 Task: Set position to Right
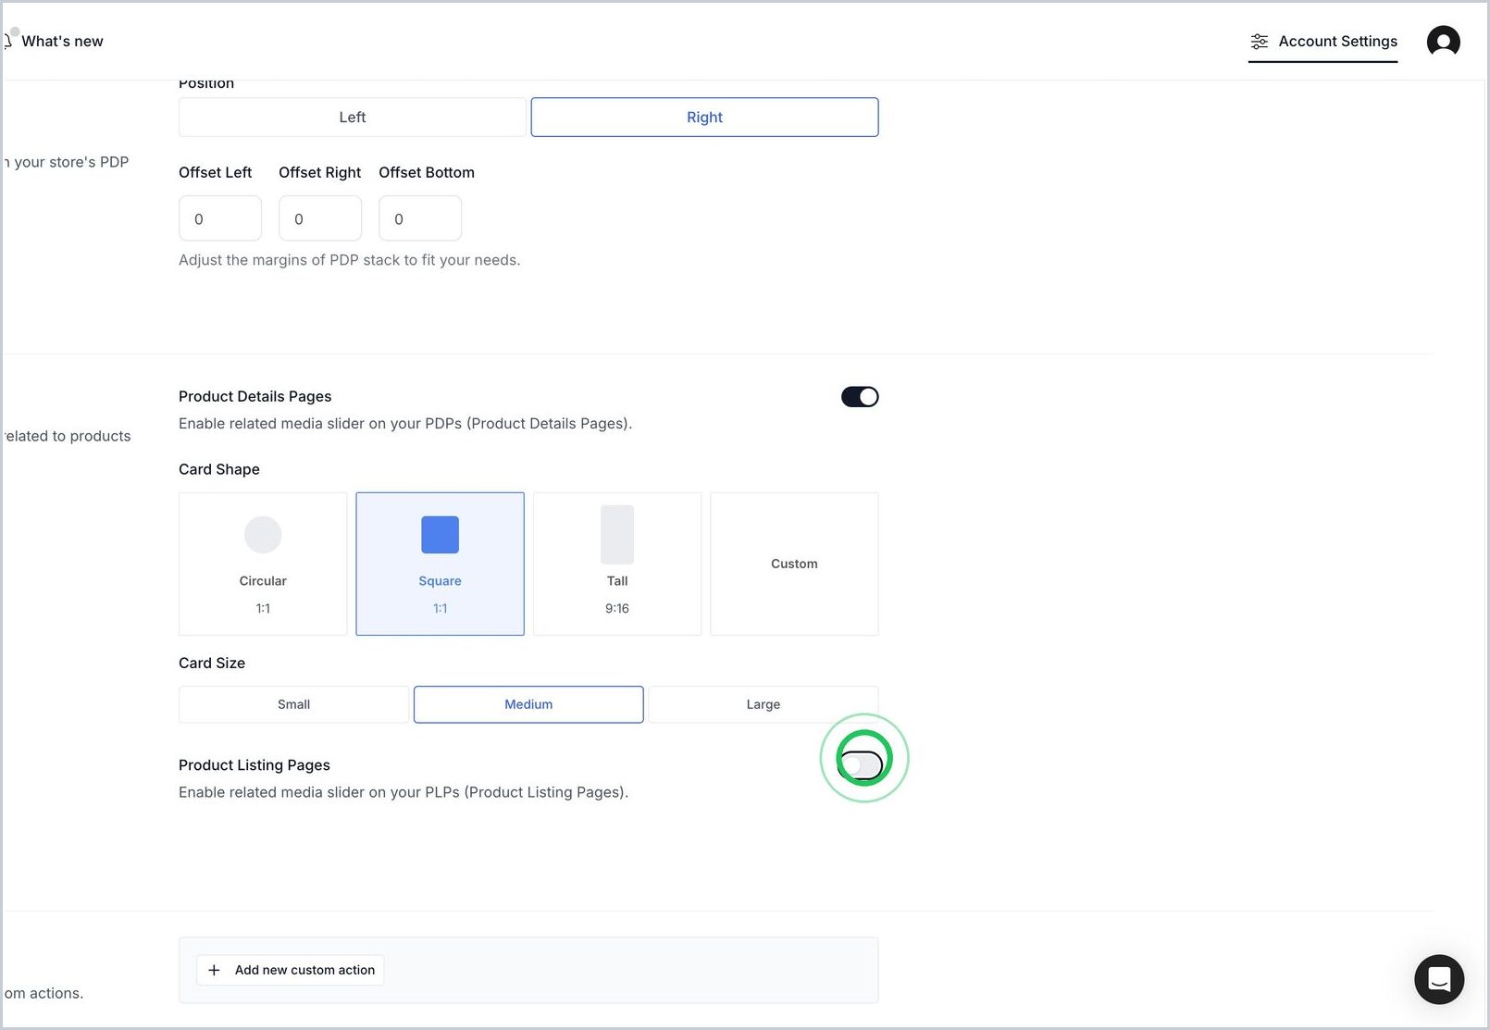pos(704,118)
